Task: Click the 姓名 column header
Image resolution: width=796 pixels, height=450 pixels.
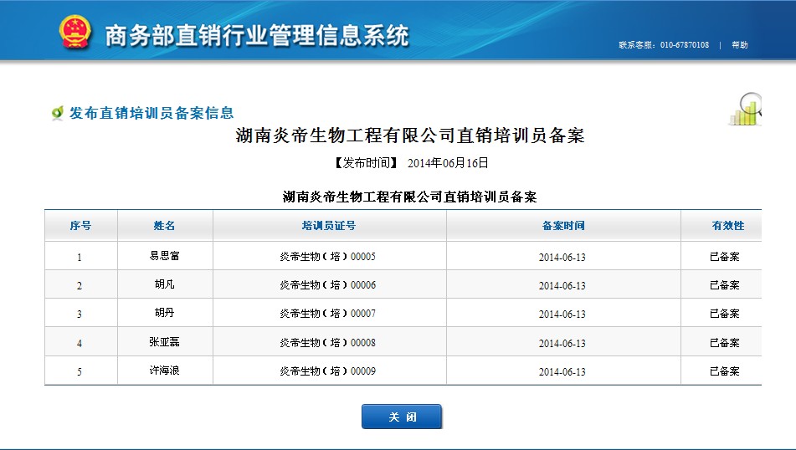Action: coord(164,226)
